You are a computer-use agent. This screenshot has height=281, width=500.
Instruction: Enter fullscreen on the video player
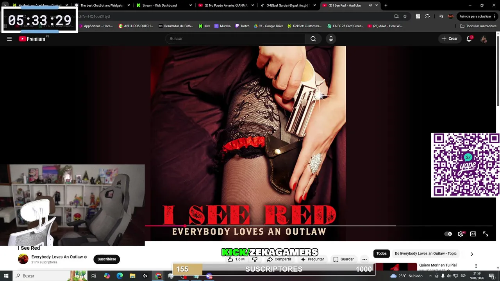click(486, 234)
